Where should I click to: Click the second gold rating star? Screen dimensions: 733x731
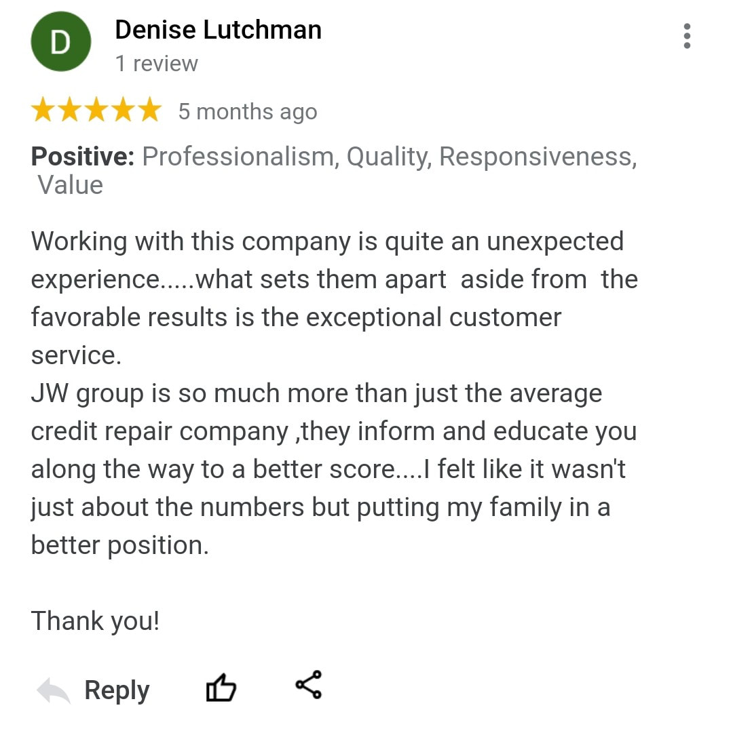[70, 110]
